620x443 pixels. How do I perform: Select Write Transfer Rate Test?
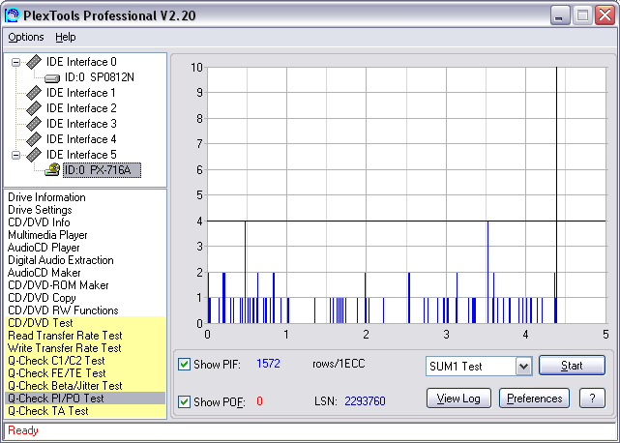click(x=85, y=348)
